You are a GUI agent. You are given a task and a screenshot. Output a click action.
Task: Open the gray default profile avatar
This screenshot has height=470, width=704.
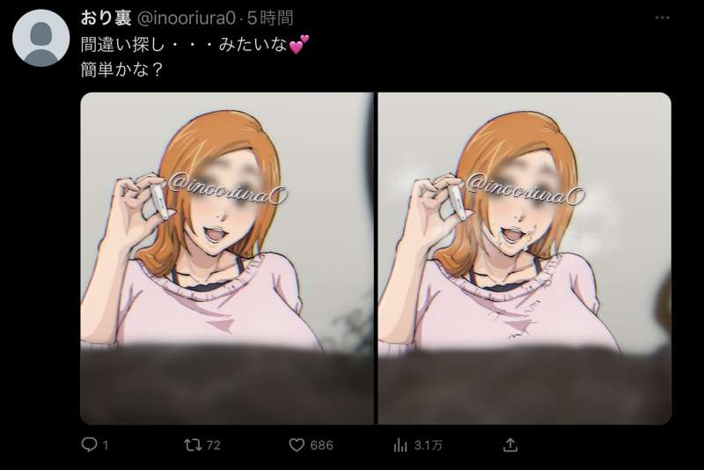40,38
